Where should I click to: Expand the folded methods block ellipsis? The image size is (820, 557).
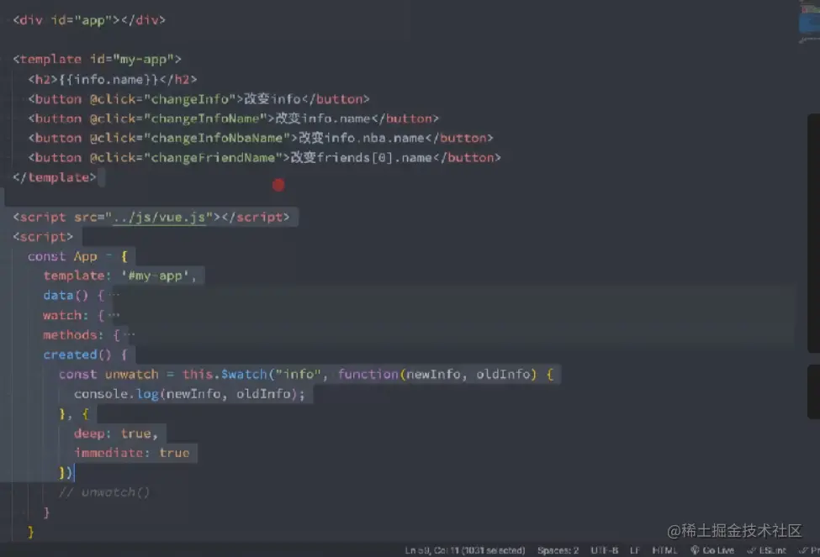(130, 335)
